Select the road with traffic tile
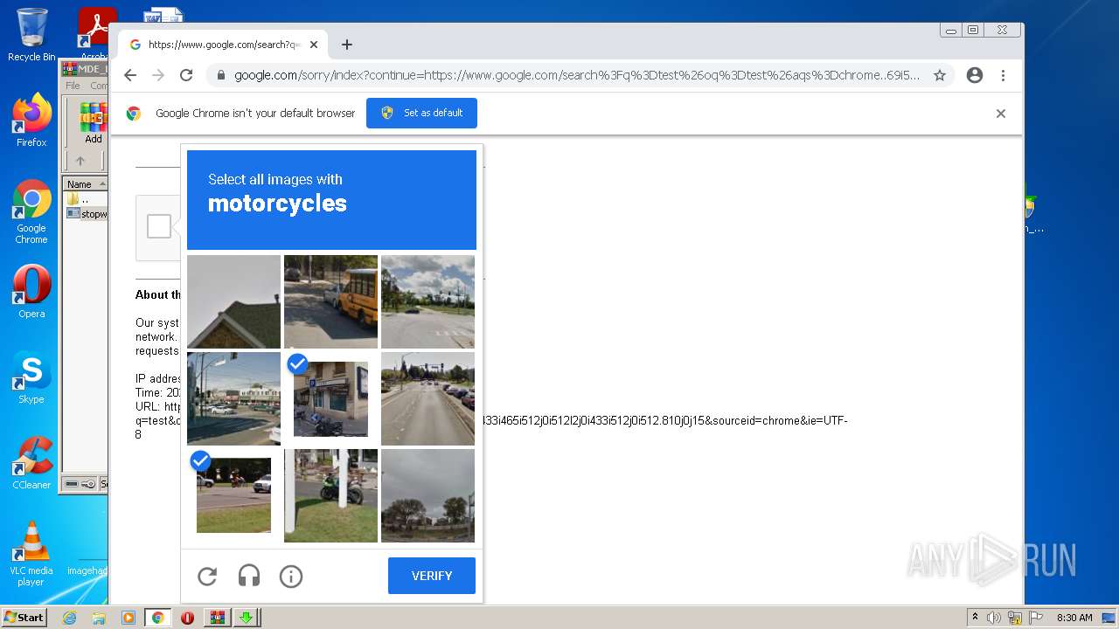Viewport: 1119px width, 629px height. tap(427, 398)
